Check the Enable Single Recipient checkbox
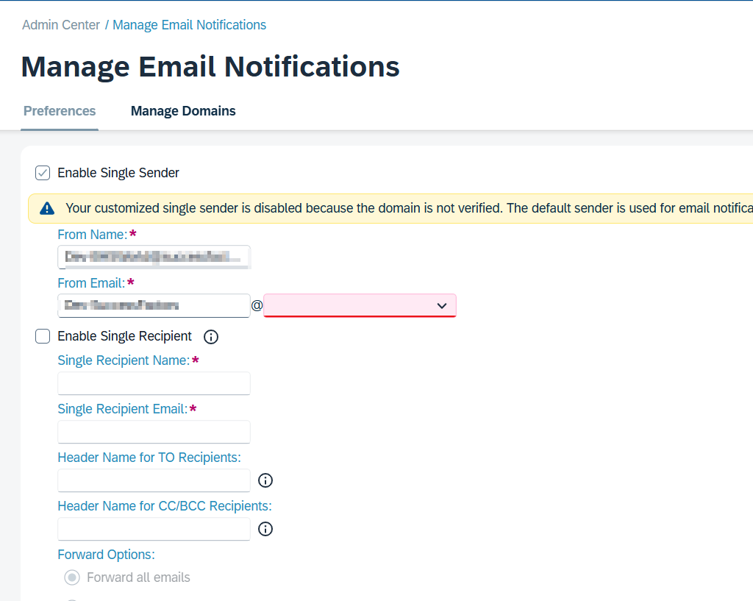 [43, 336]
